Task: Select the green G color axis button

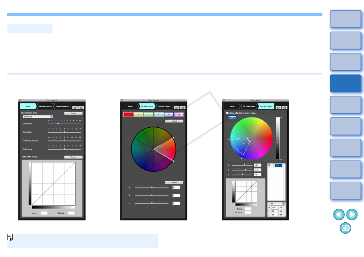Action: point(148,114)
